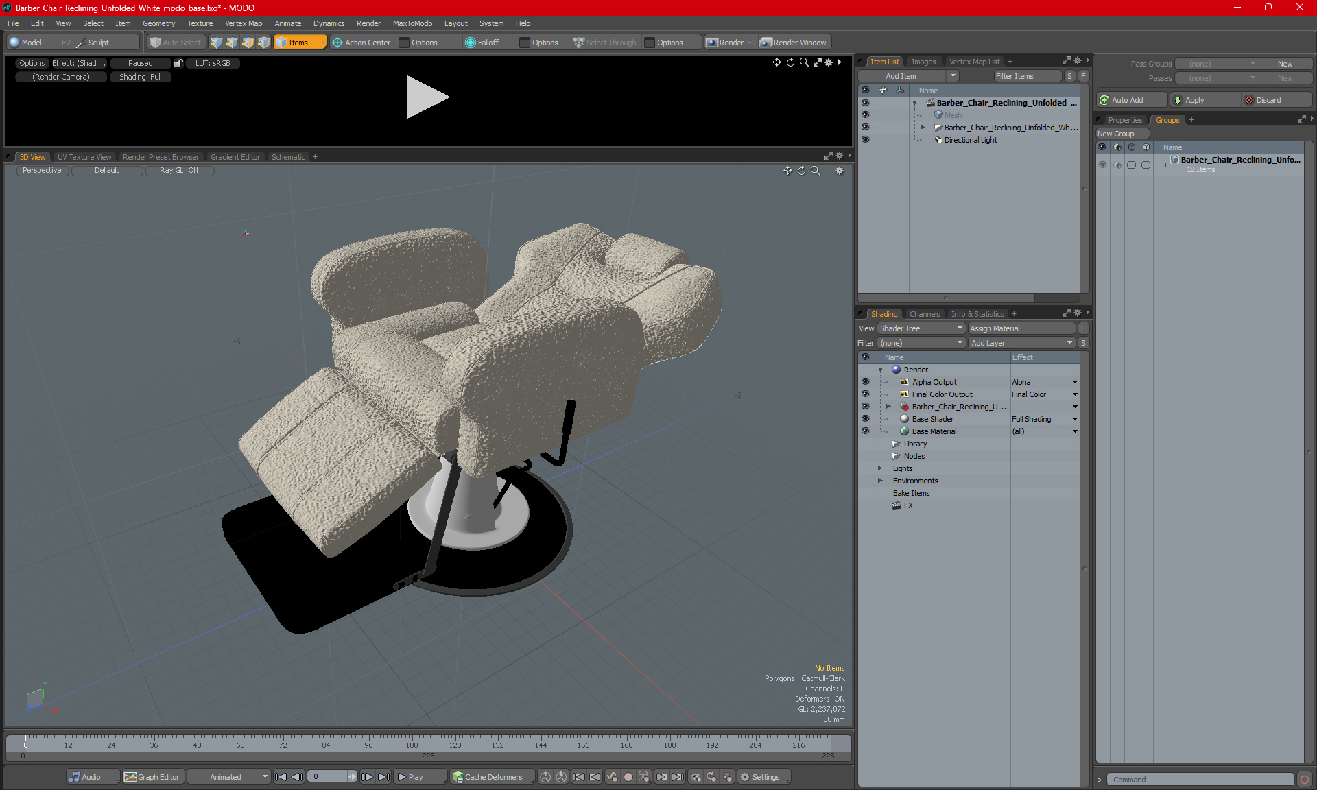Viewport: 1317px width, 790px height.
Task: Select Vertices selection mode icon
Action: click(216, 43)
